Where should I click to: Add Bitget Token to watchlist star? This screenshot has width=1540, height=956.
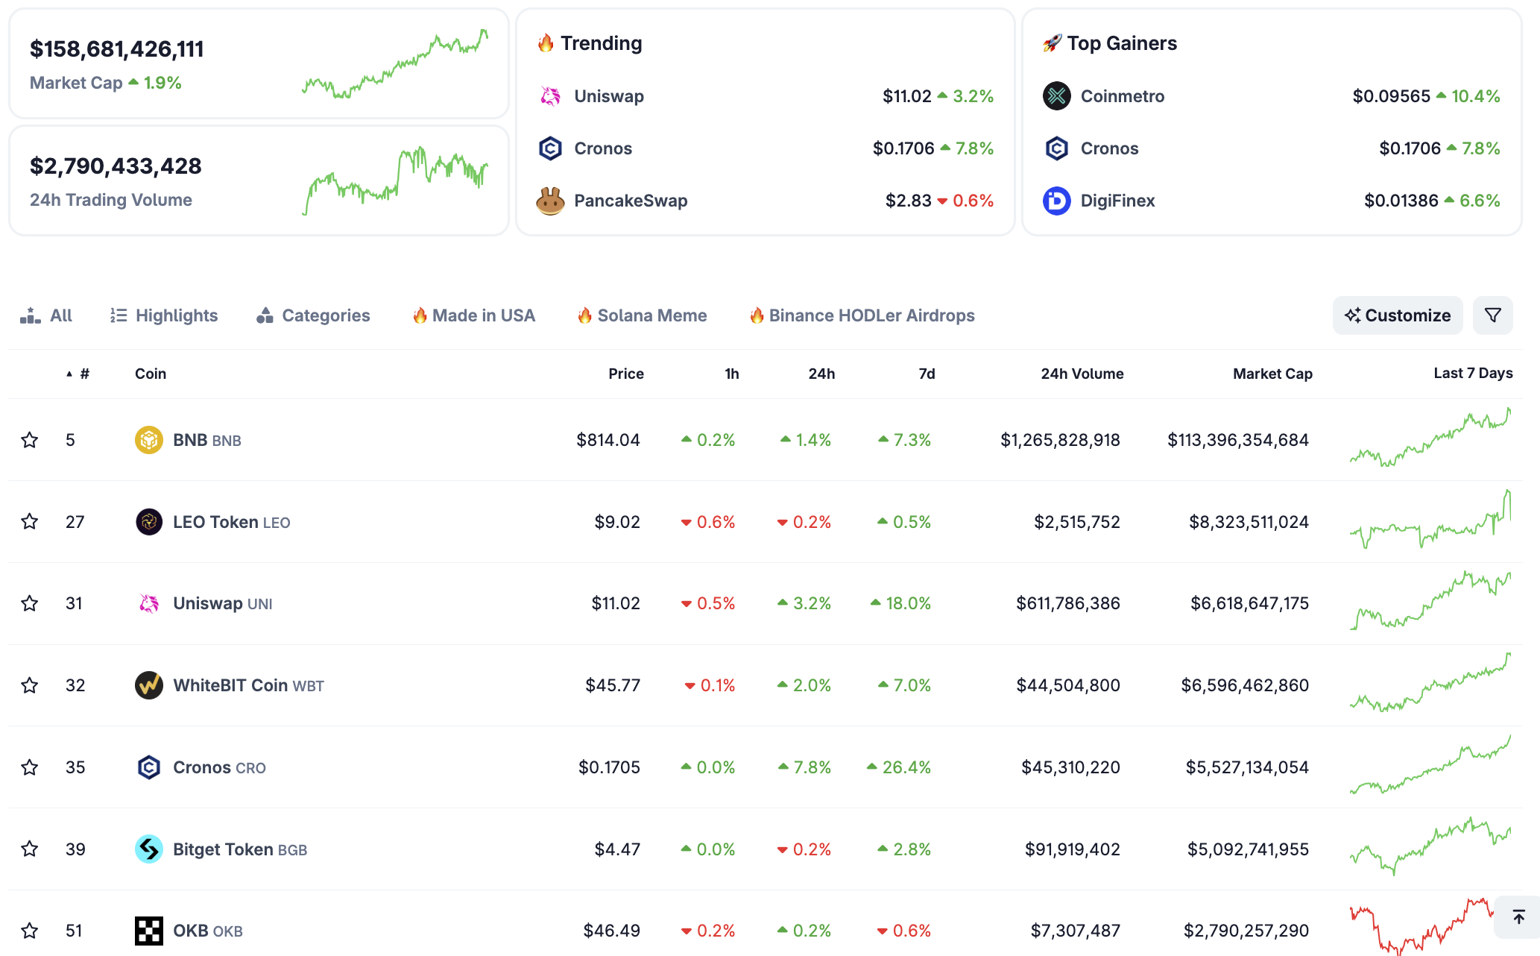(30, 849)
